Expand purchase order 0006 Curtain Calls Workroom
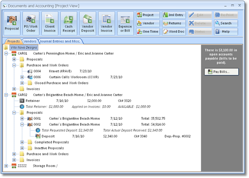 tap(22, 77)
